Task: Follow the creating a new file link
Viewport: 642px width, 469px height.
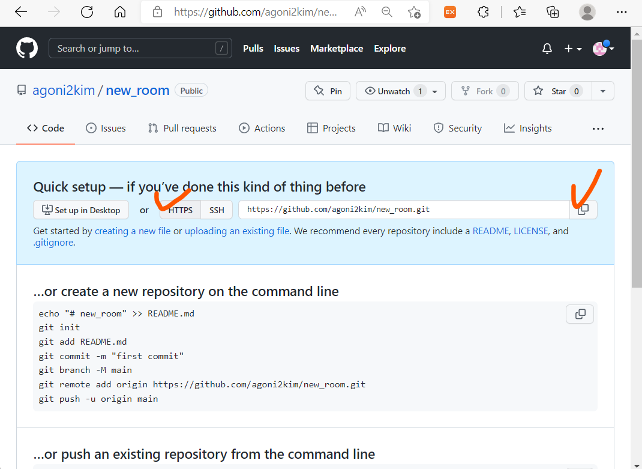Action: 133,231
